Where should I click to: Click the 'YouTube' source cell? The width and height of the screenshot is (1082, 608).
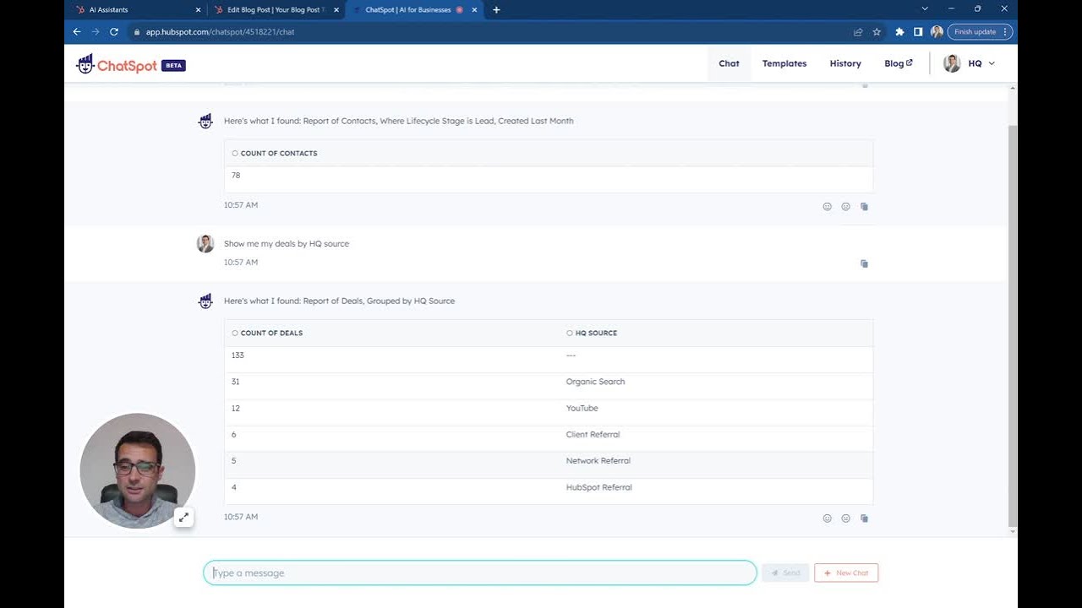click(x=582, y=408)
